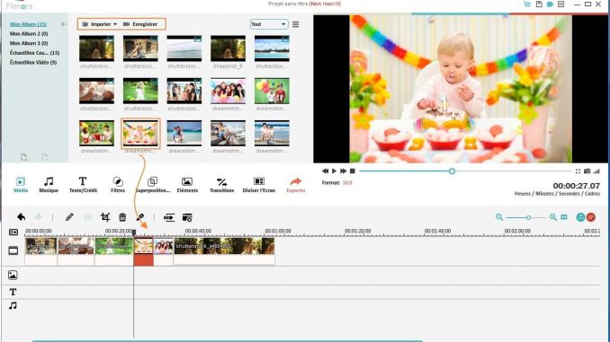Select Mon Album (15)
Viewport: 610px width, 342px height.
pyautogui.click(x=28, y=24)
